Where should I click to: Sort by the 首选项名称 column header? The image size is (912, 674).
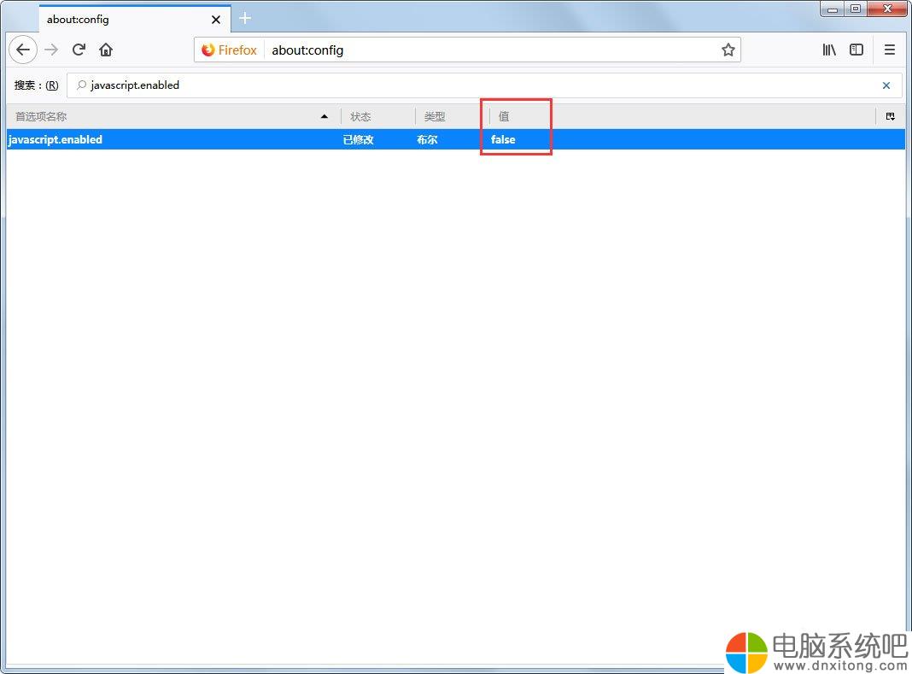[x=173, y=116]
